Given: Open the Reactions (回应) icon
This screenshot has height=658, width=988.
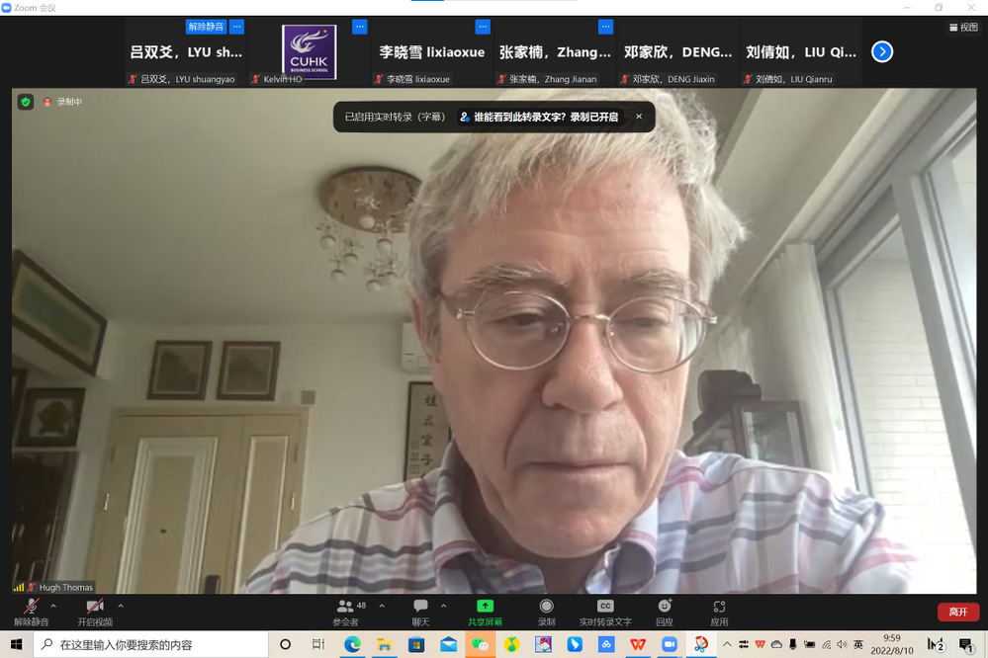Looking at the screenshot, I should click(665, 607).
